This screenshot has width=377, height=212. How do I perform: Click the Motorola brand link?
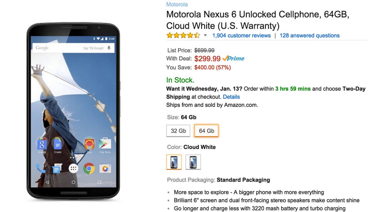177,4
